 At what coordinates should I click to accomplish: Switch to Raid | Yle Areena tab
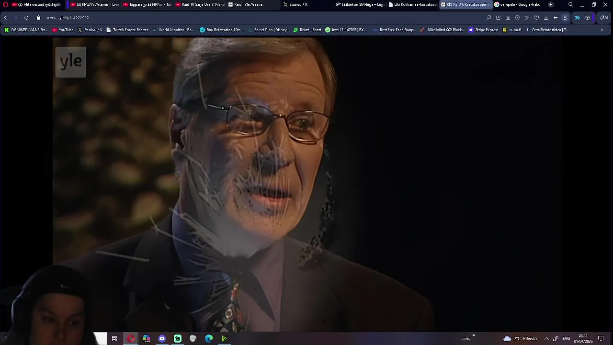pyautogui.click(x=252, y=4)
